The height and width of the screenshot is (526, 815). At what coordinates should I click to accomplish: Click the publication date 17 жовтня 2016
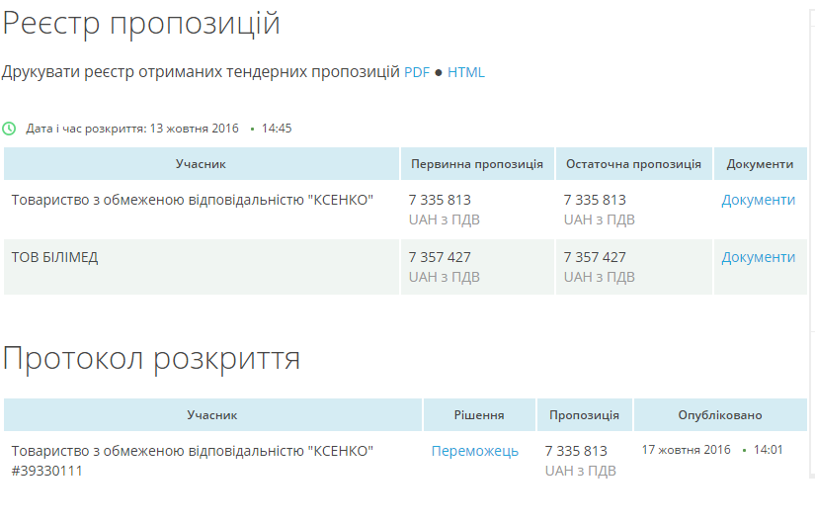click(686, 450)
